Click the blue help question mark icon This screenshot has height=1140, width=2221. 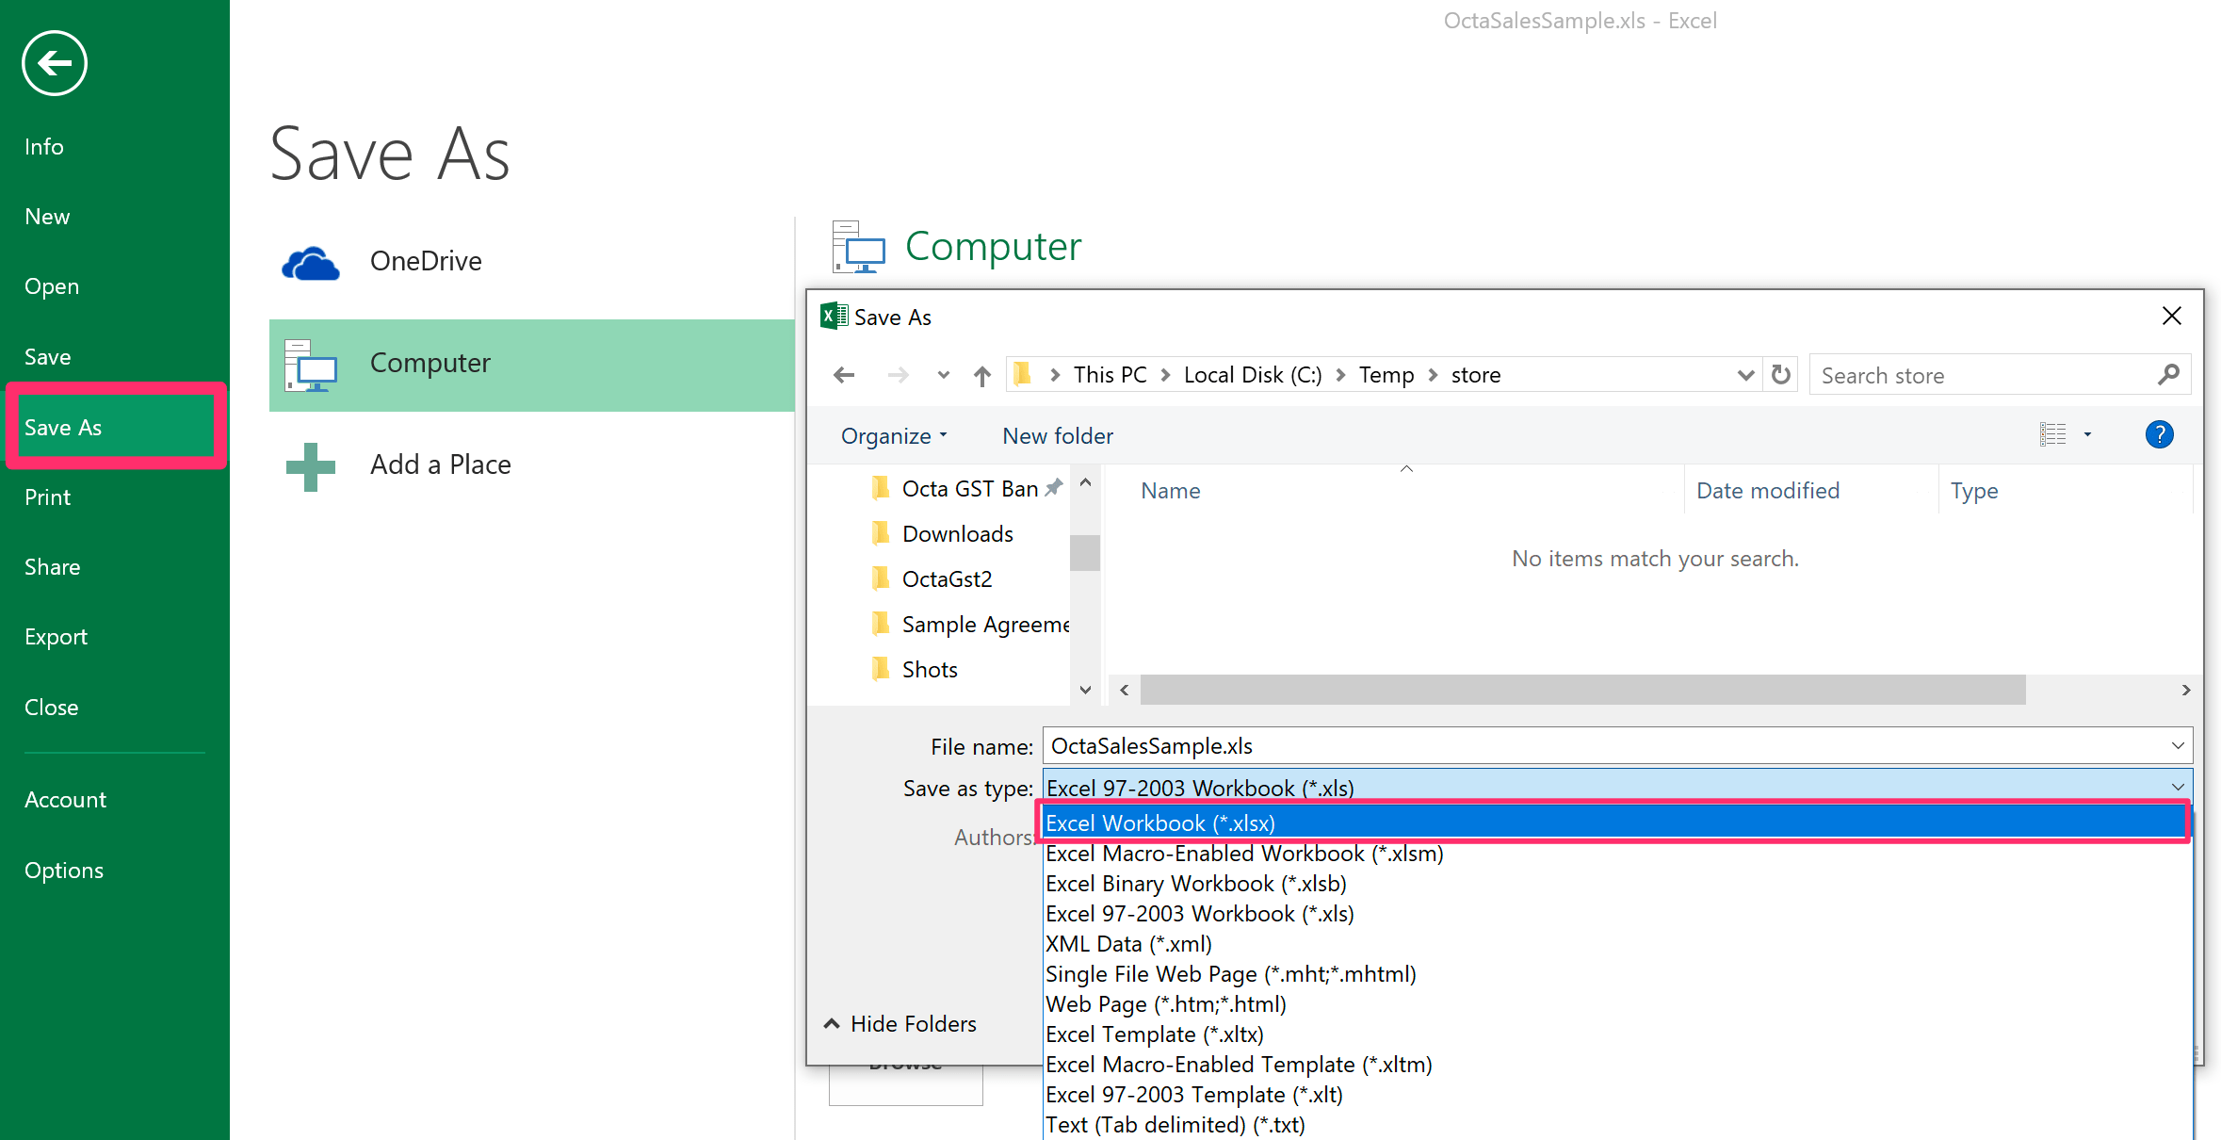tap(2159, 435)
